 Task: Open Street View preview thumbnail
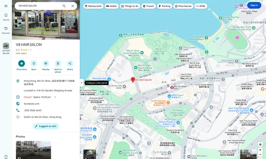[249, 154]
